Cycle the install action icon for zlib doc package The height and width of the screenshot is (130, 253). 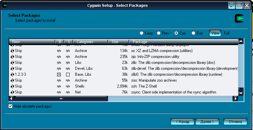pos(12,63)
